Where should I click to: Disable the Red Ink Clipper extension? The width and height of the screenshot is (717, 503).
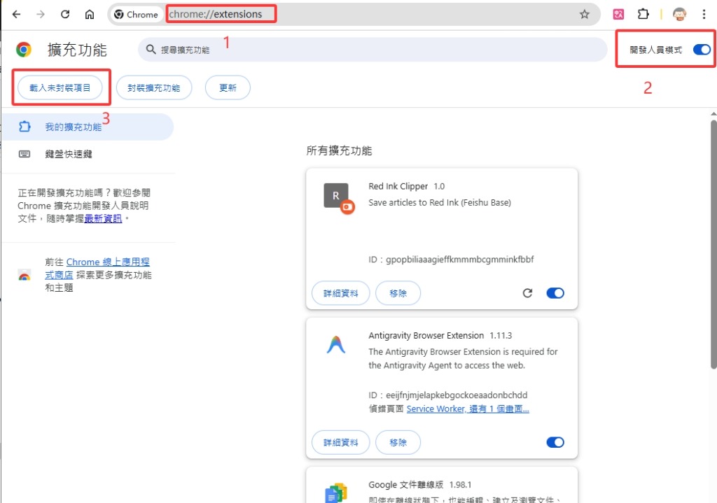click(x=555, y=293)
